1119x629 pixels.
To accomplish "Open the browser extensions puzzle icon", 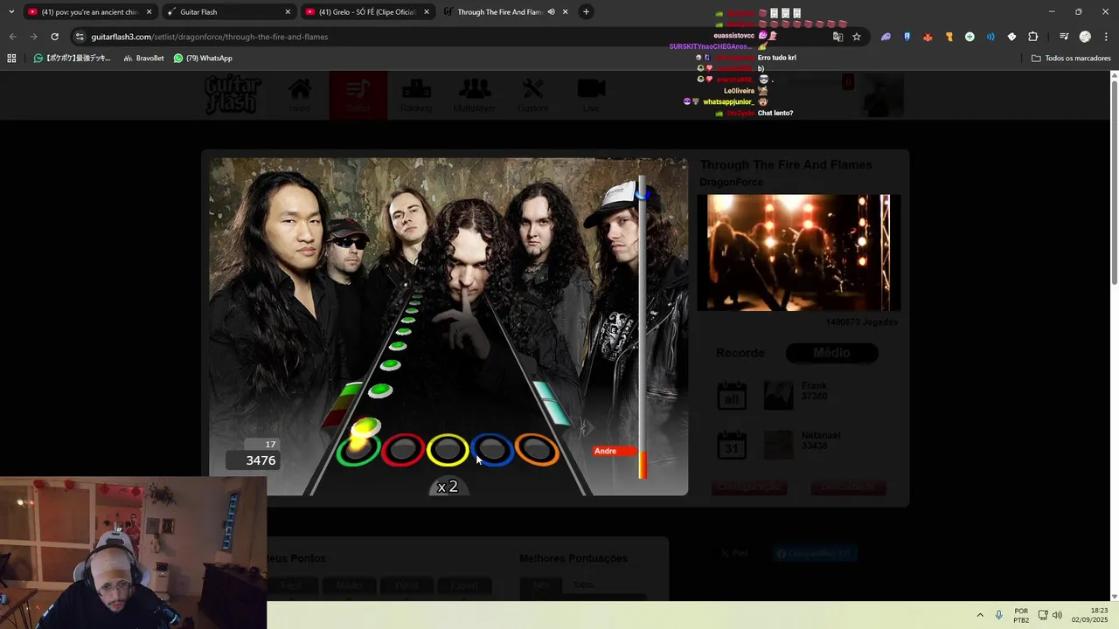I will click(1033, 37).
